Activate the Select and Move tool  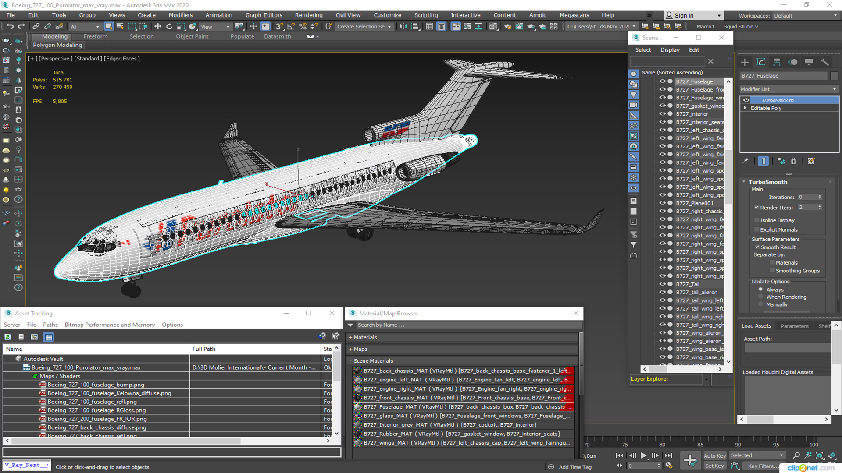coord(158,27)
